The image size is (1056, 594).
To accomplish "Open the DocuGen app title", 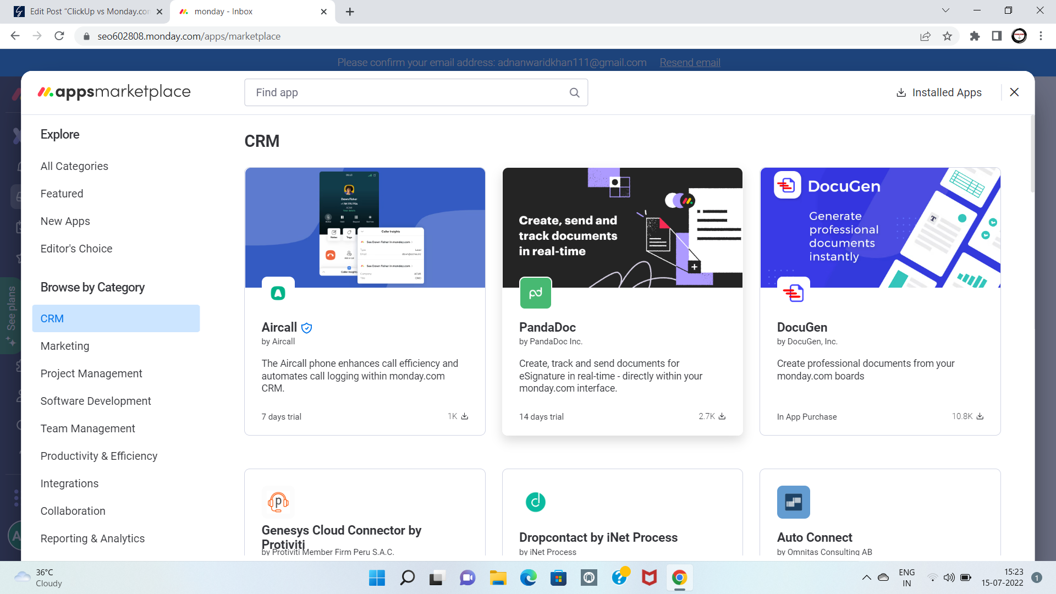I will [x=802, y=327].
